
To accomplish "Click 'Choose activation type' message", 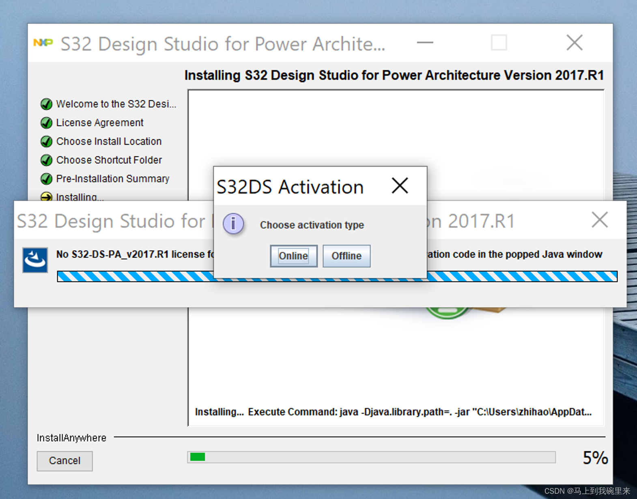I will [x=312, y=225].
